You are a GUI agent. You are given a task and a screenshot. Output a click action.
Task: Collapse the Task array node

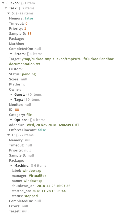6,8
